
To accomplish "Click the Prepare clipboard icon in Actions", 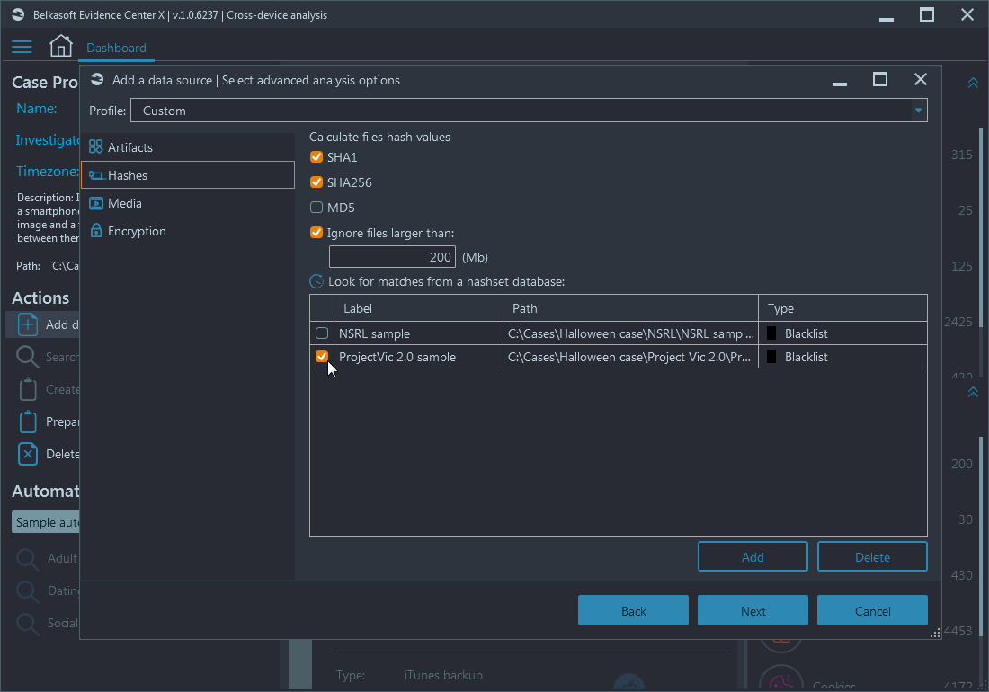I will 28,421.
